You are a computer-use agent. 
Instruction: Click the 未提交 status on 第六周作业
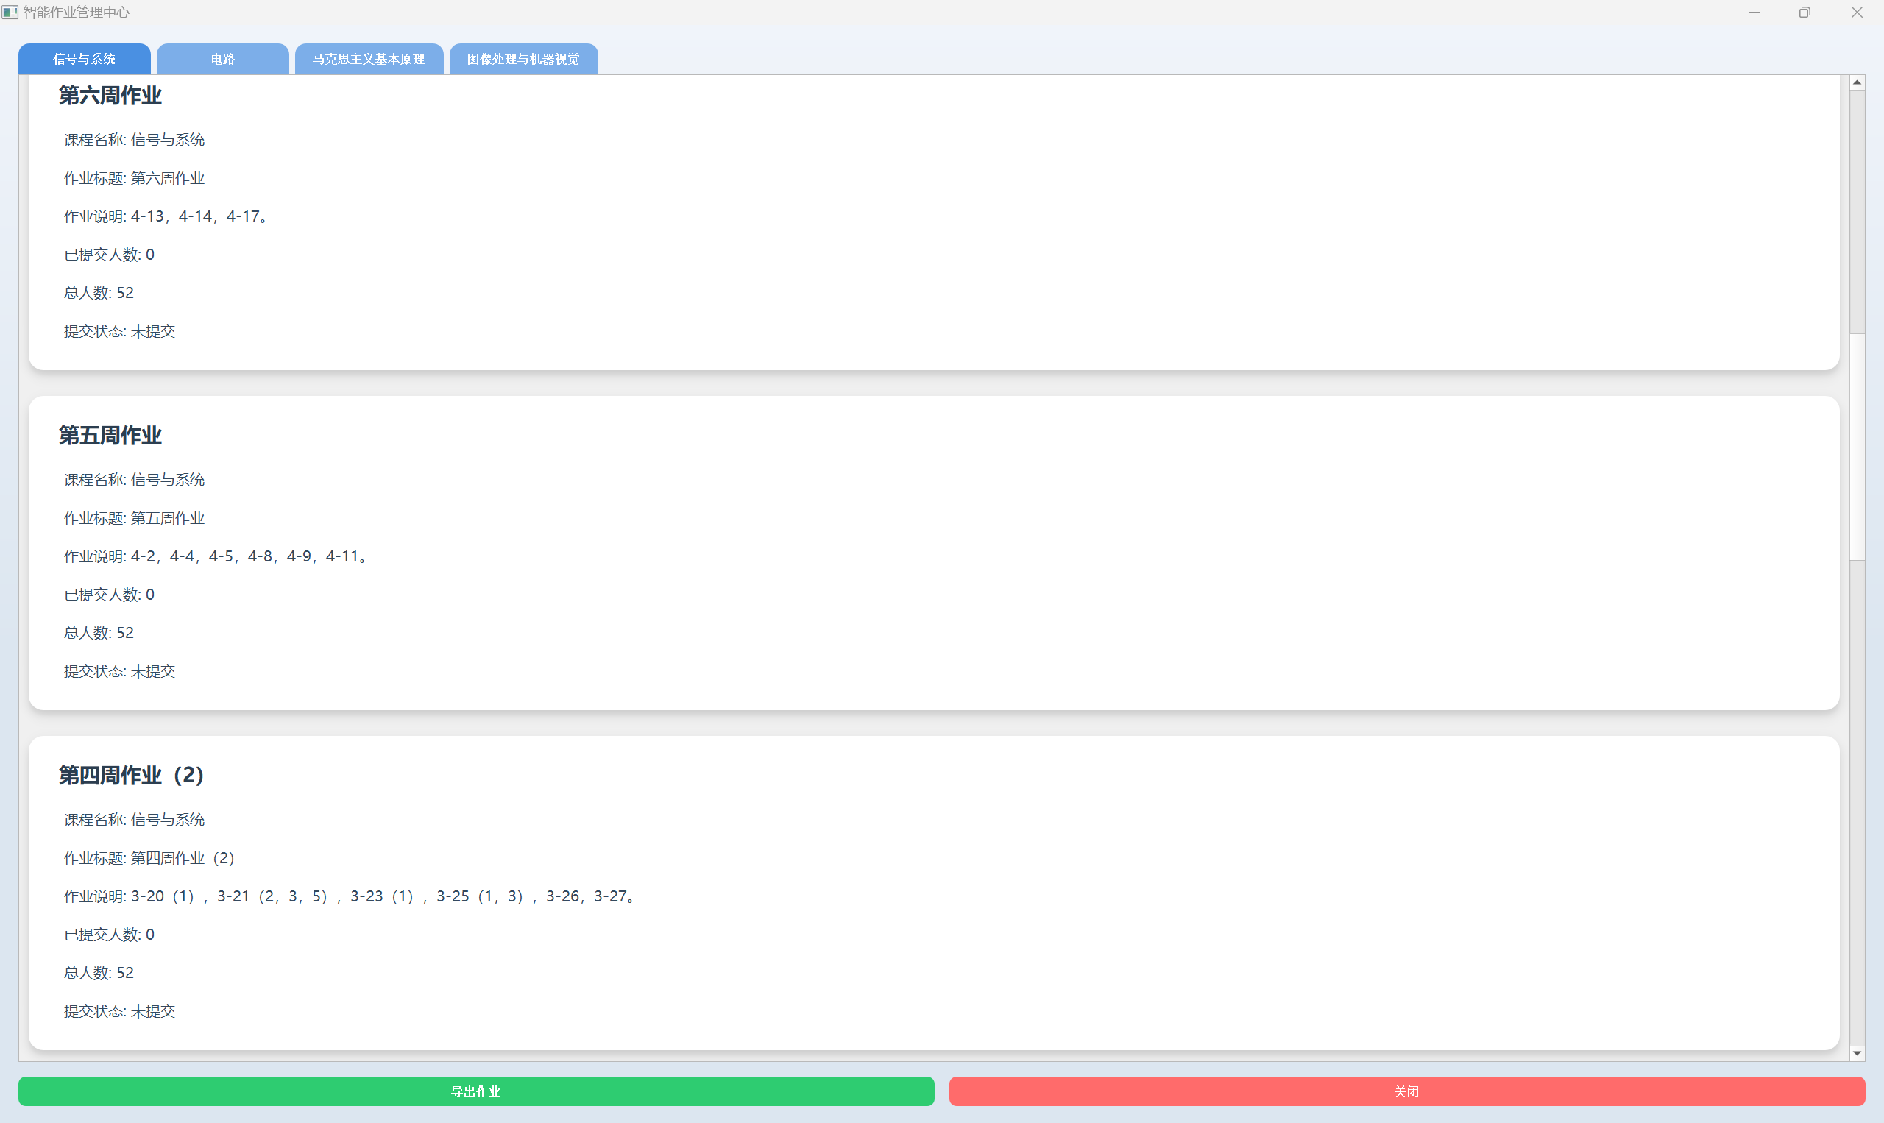coord(152,330)
